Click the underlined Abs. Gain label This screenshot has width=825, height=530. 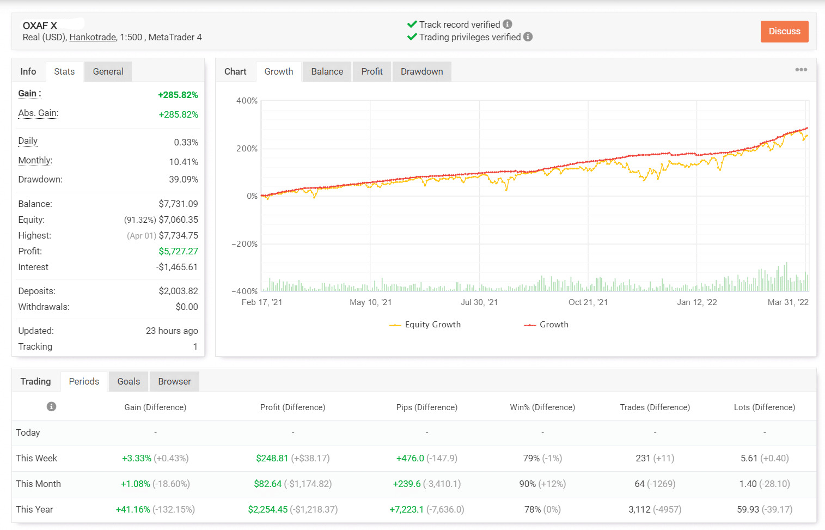(x=38, y=113)
